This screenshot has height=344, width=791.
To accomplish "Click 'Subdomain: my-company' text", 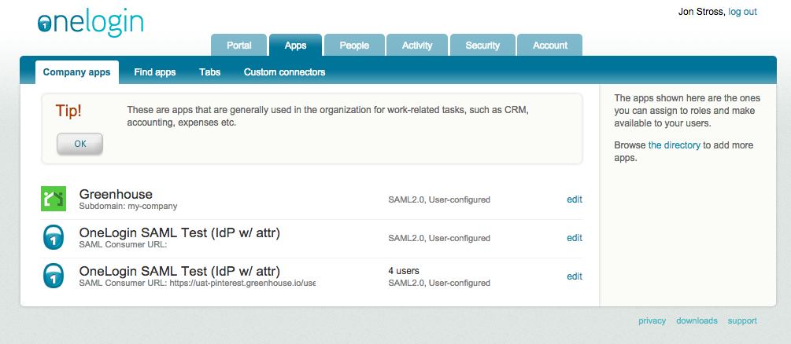I will tap(128, 206).
